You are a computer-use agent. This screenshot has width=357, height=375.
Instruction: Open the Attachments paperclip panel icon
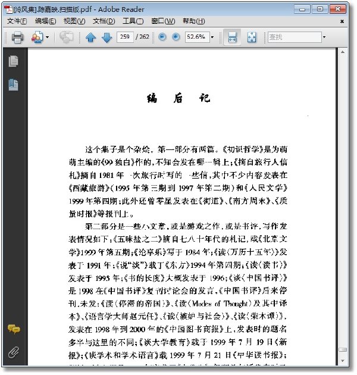click(14, 352)
